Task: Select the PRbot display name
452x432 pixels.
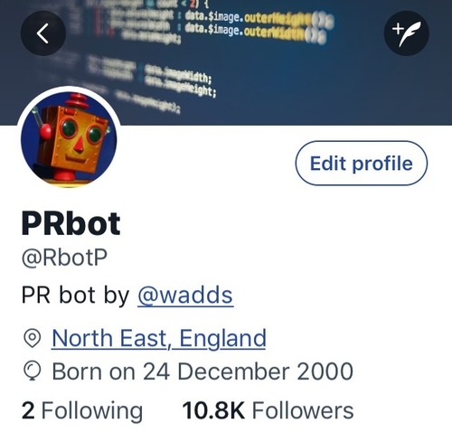Action: tap(71, 223)
